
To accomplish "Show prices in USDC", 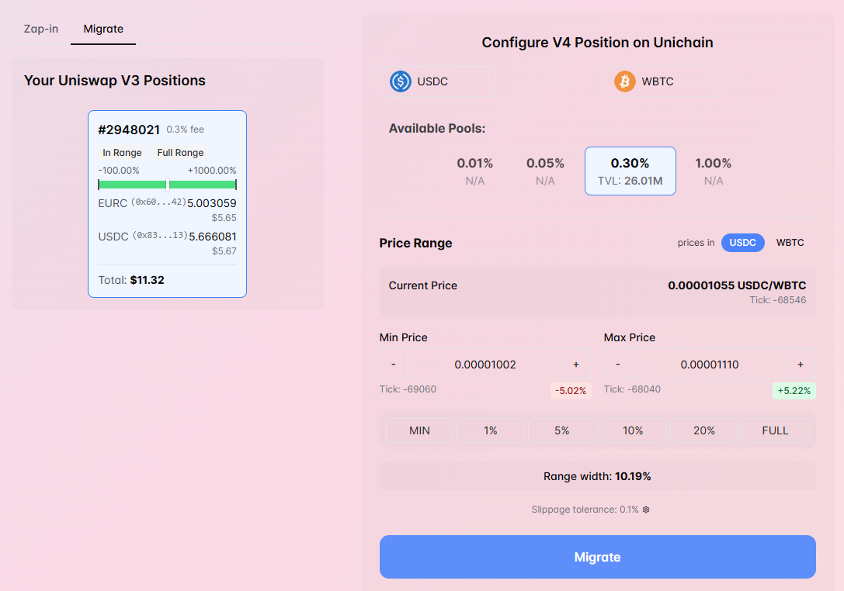I will pyautogui.click(x=743, y=243).
